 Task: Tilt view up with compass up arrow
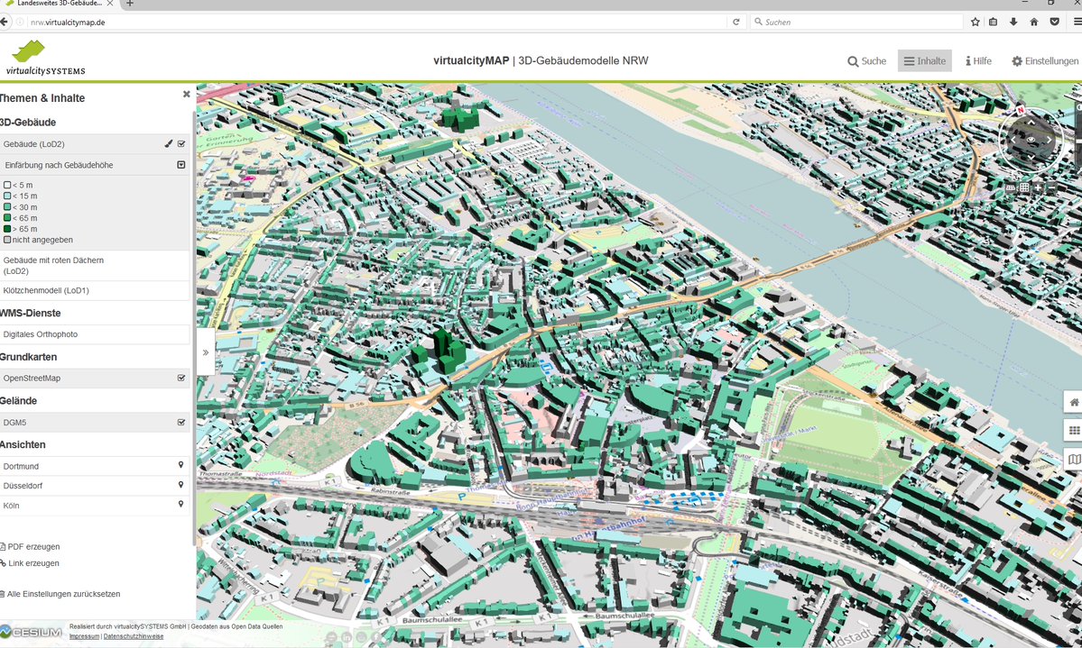tap(1031, 123)
